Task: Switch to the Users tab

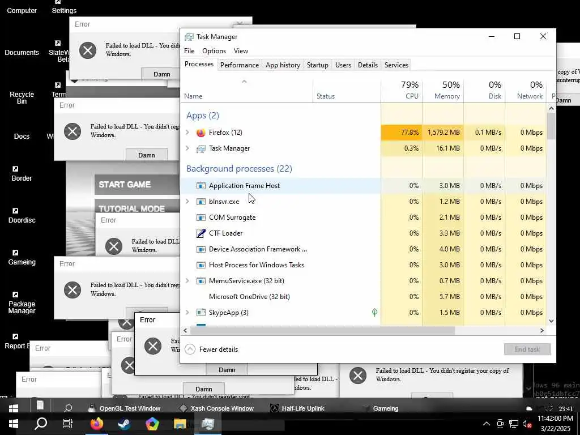Action: pos(343,65)
